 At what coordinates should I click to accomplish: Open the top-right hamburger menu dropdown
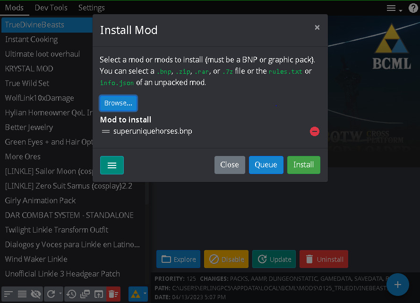394,8
